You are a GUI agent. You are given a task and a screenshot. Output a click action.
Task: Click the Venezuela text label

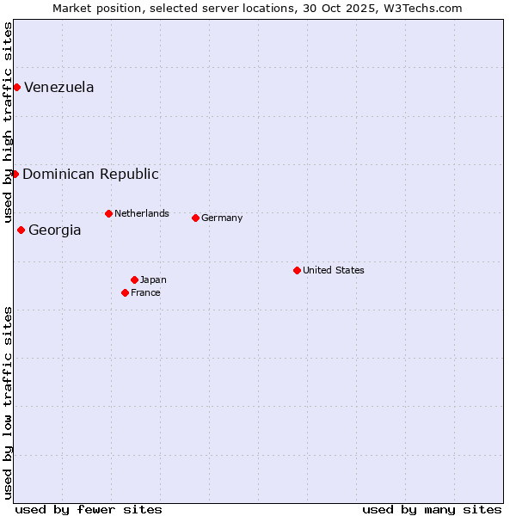point(59,87)
